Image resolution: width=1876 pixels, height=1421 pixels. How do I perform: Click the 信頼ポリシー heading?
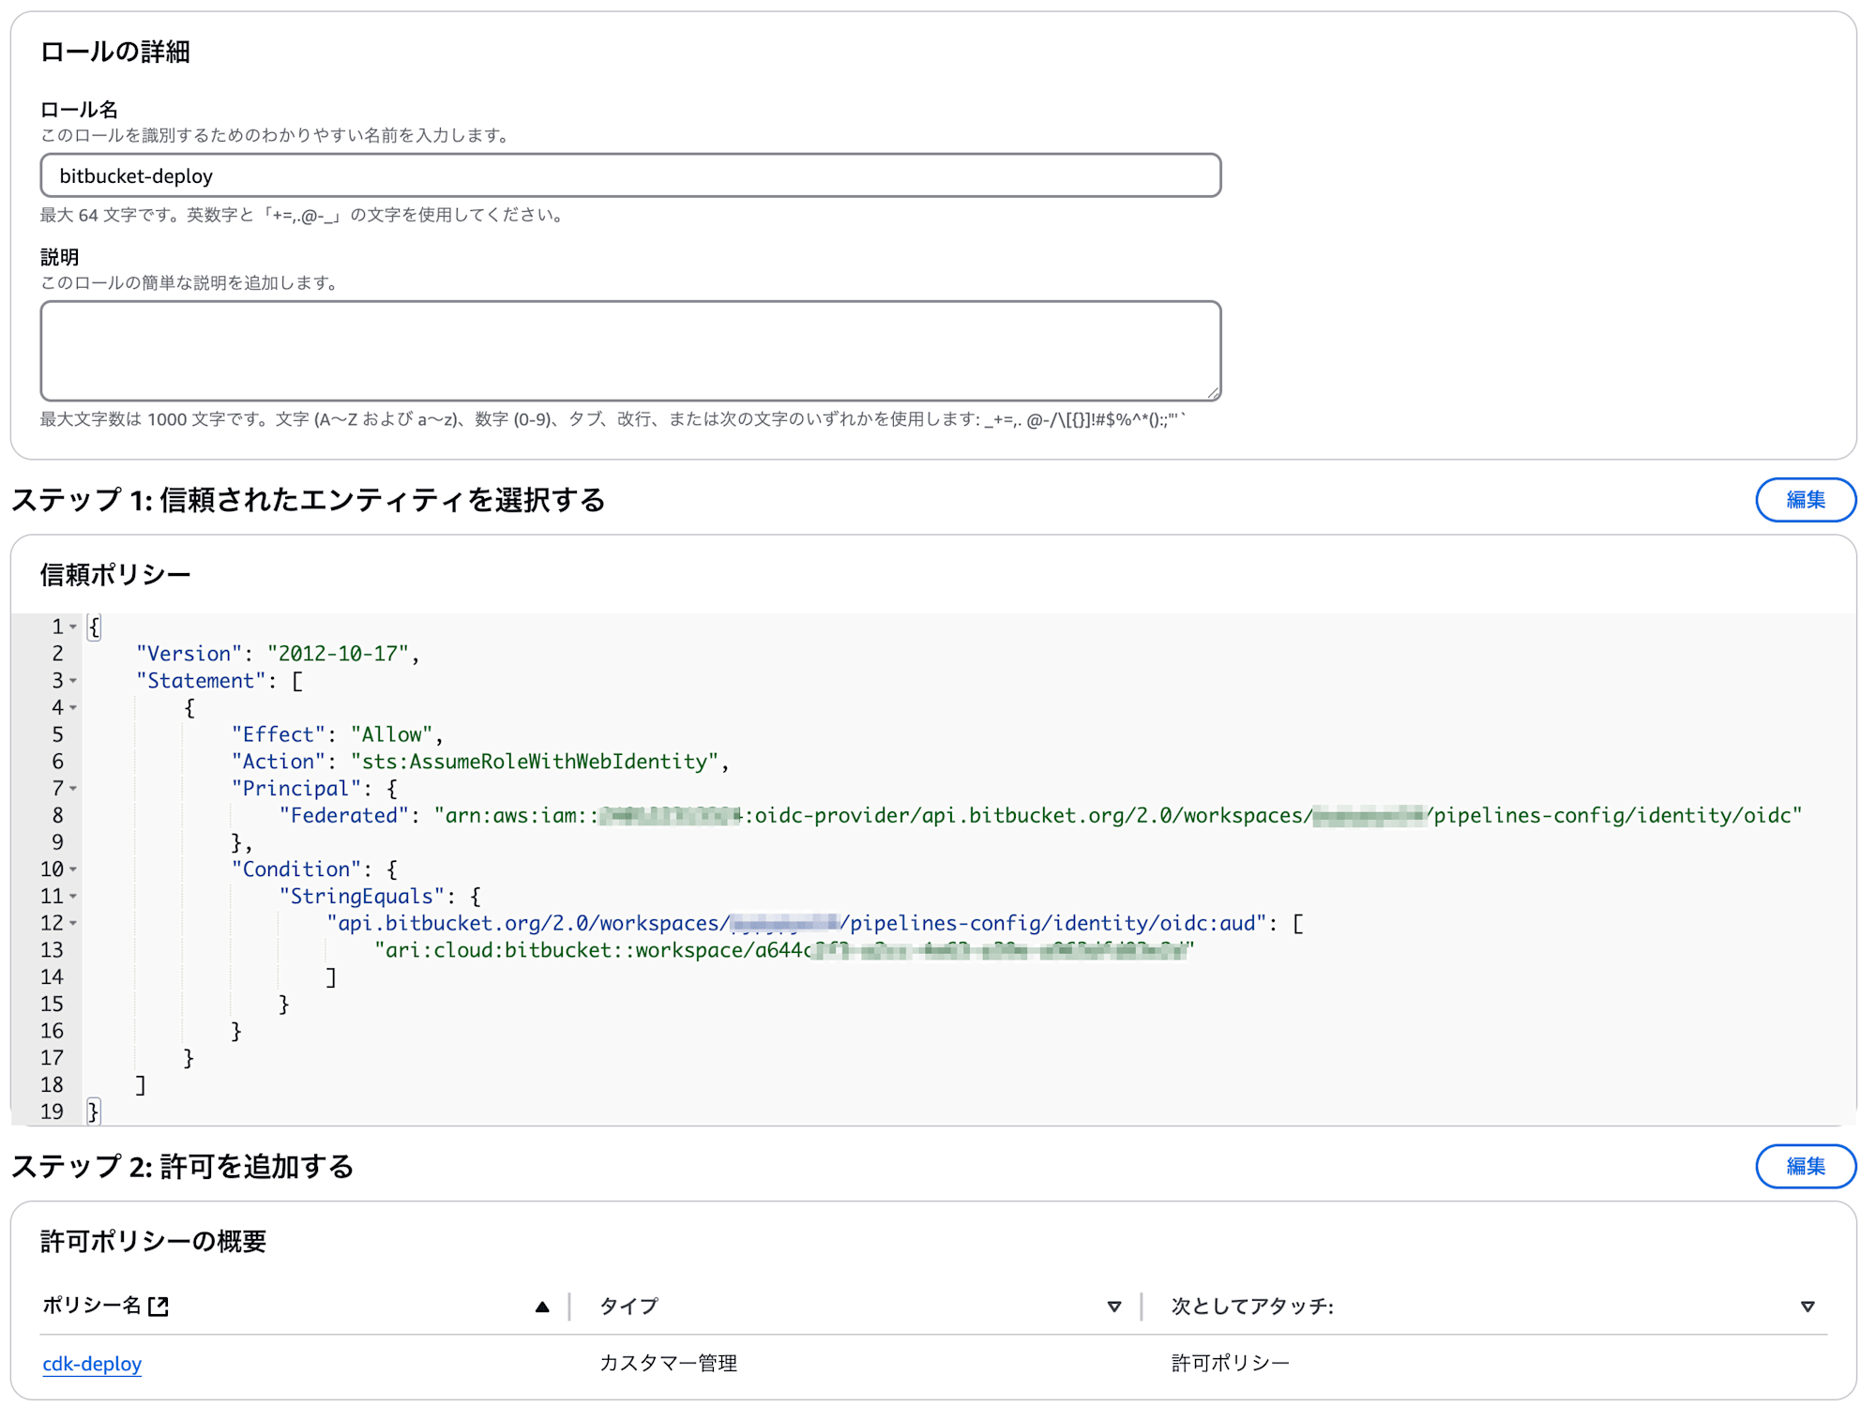(115, 575)
